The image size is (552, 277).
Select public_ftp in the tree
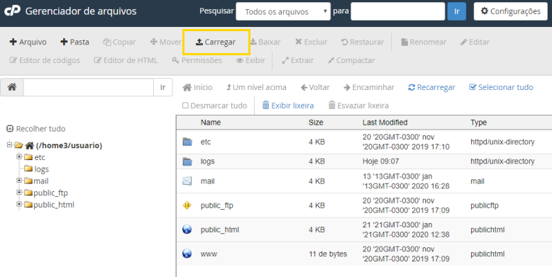(x=50, y=193)
